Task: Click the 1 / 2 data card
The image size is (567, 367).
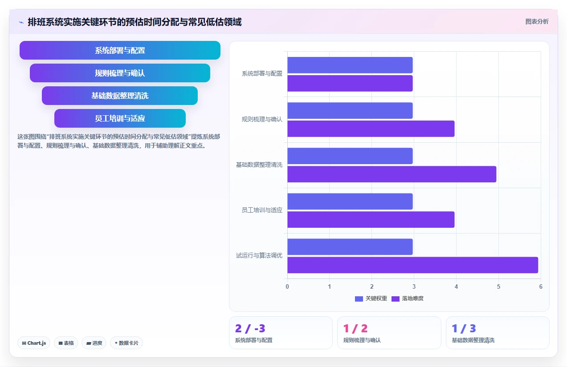Action: [x=389, y=333]
